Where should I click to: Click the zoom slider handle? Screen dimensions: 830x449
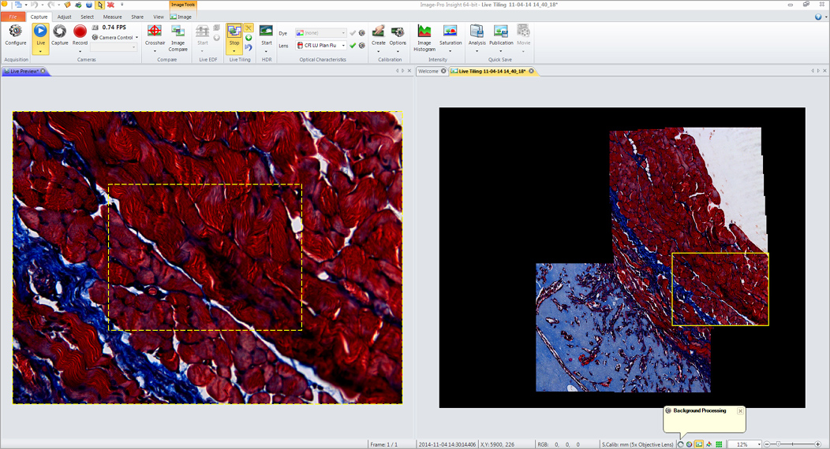point(778,444)
